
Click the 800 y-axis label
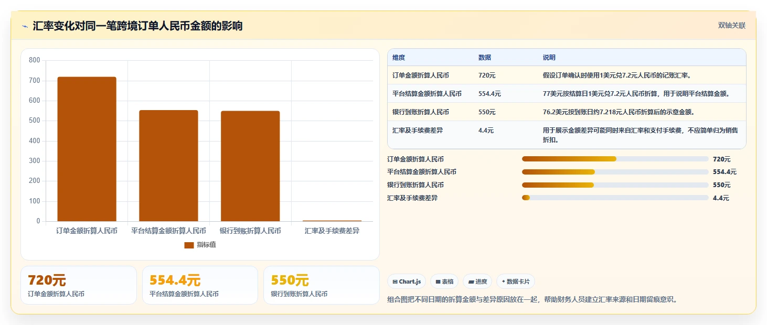click(34, 60)
